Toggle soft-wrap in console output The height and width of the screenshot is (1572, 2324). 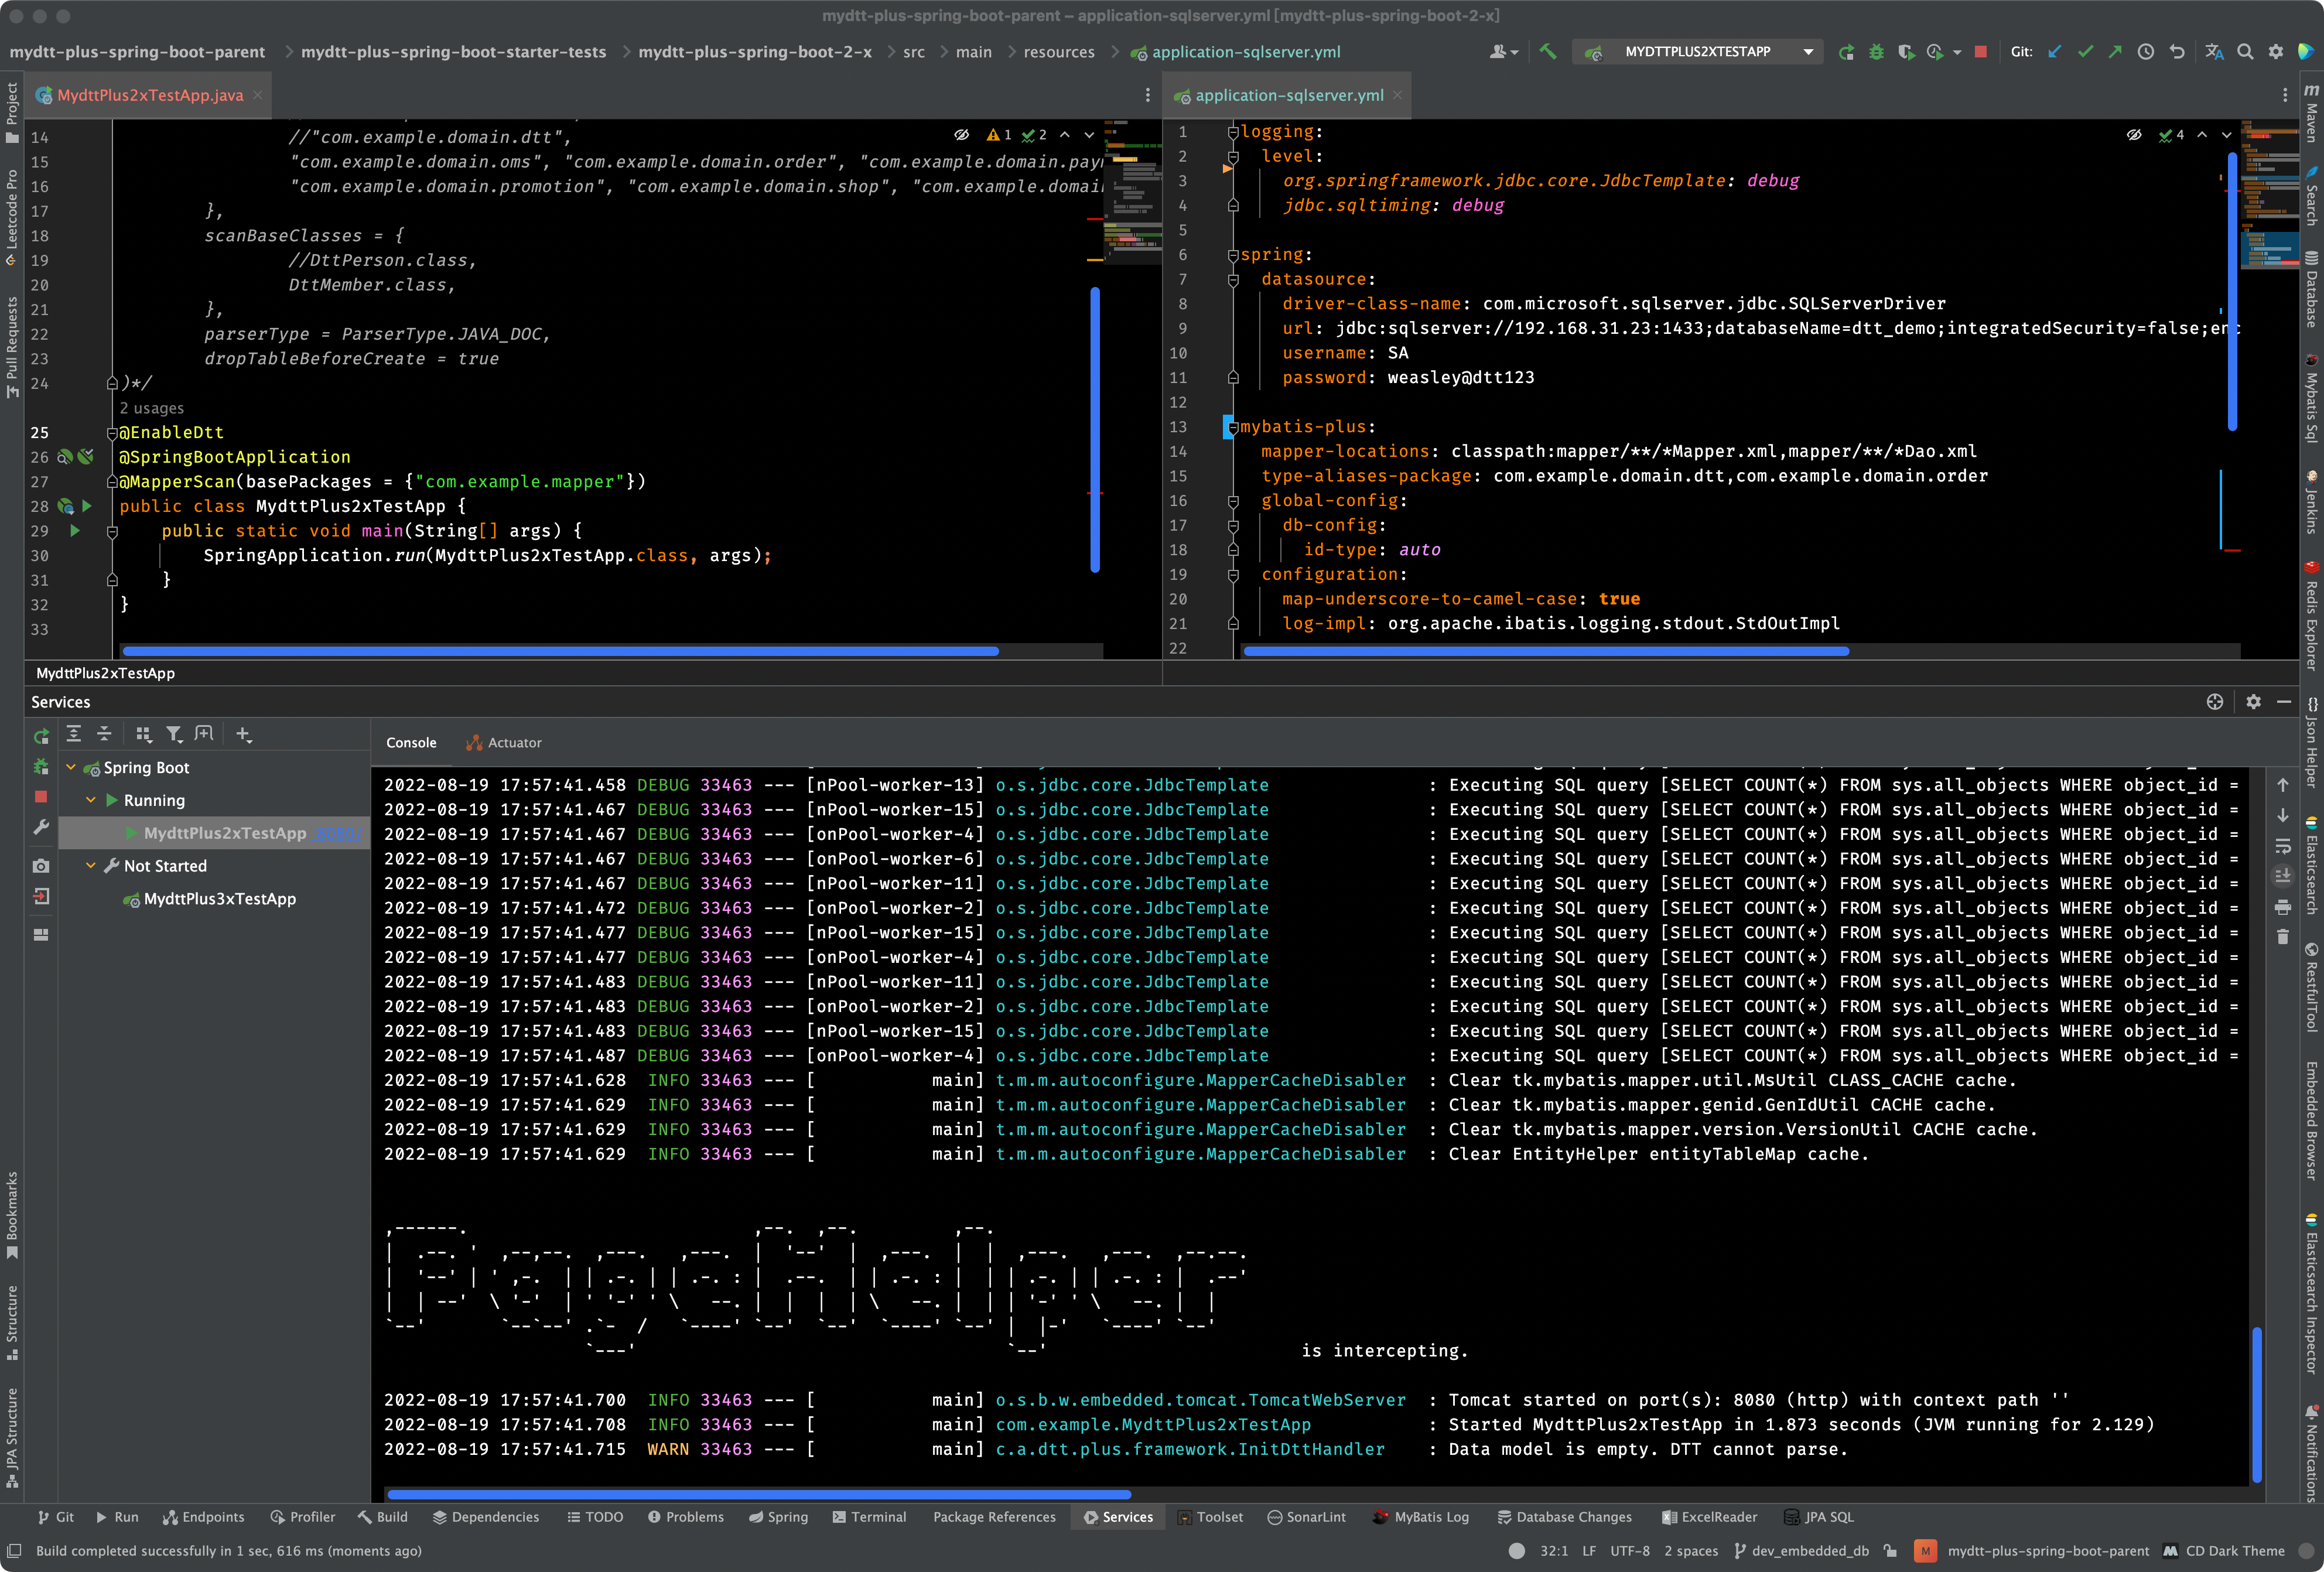[2283, 846]
